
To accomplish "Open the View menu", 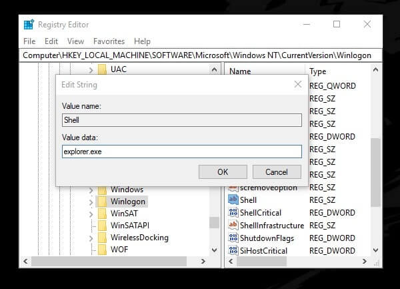I will click(76, 41).
